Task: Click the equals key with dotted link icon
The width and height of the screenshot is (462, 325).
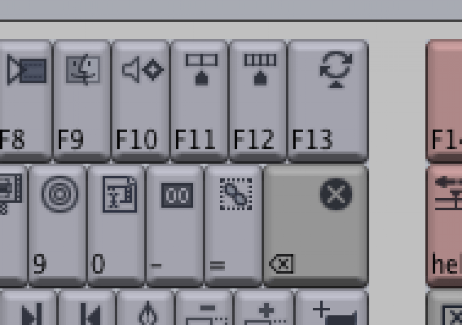Action: tap(233, 226)
